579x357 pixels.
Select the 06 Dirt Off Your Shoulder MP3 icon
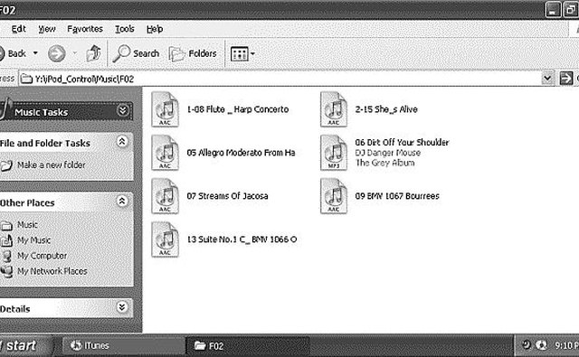point(334,153)
